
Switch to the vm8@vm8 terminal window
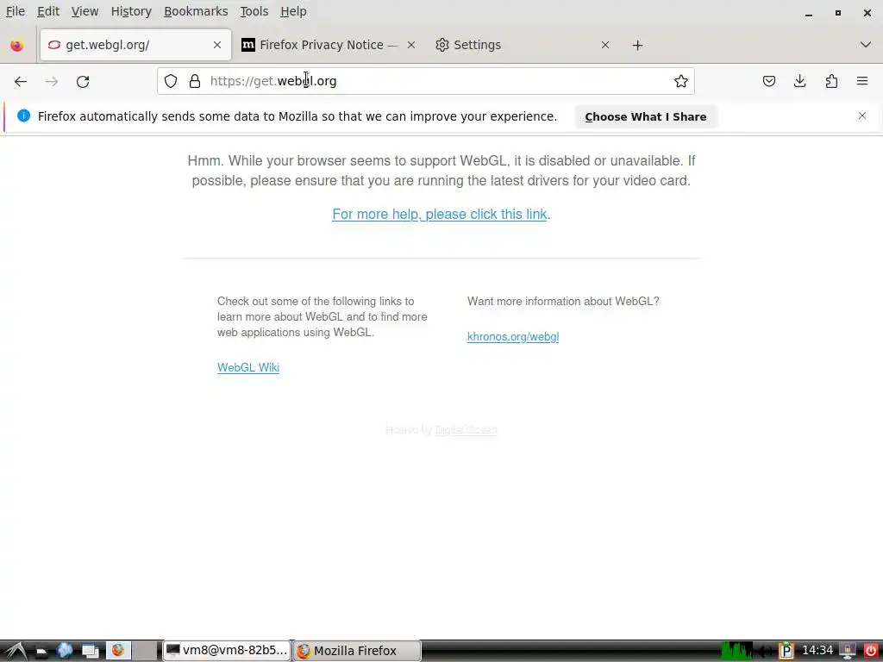click(227, 651)
